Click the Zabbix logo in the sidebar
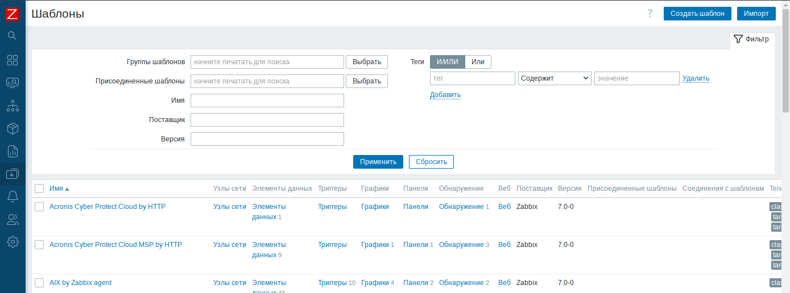 pyautogui.click(x=13, y=14)
